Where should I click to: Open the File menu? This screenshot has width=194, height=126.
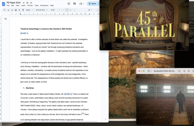pyautogui.click(x=8, y=5)
